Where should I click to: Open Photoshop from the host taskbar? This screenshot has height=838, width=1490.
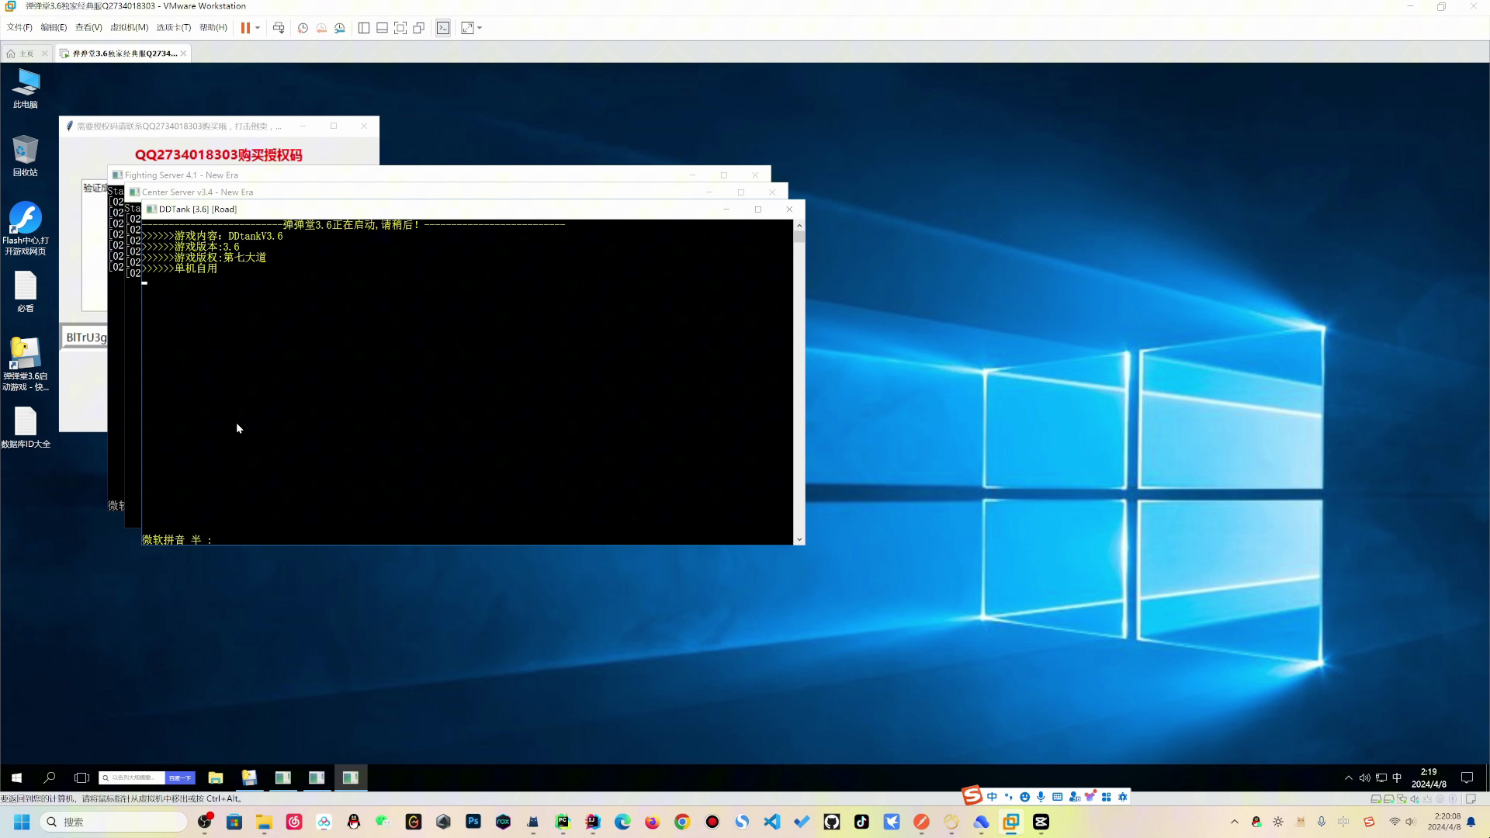click(473, 822)
